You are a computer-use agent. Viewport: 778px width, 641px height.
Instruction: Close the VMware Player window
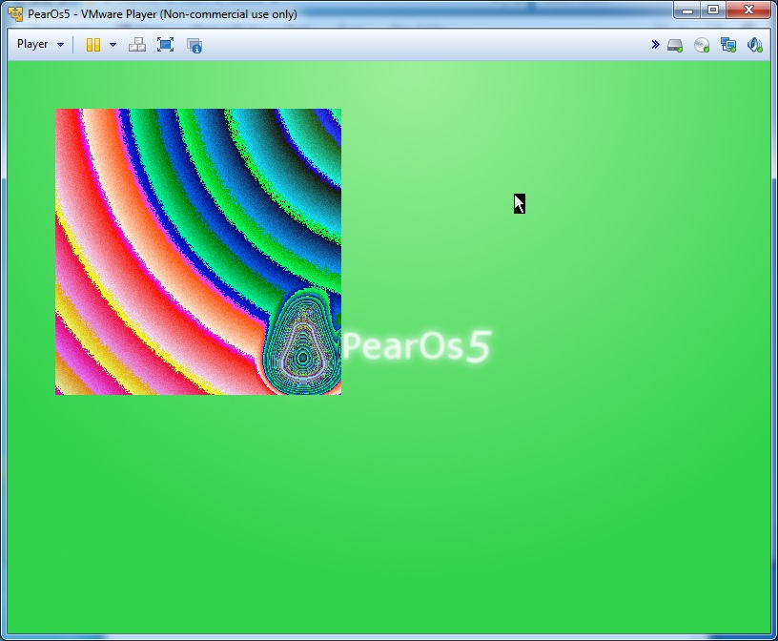click(748, 10)
